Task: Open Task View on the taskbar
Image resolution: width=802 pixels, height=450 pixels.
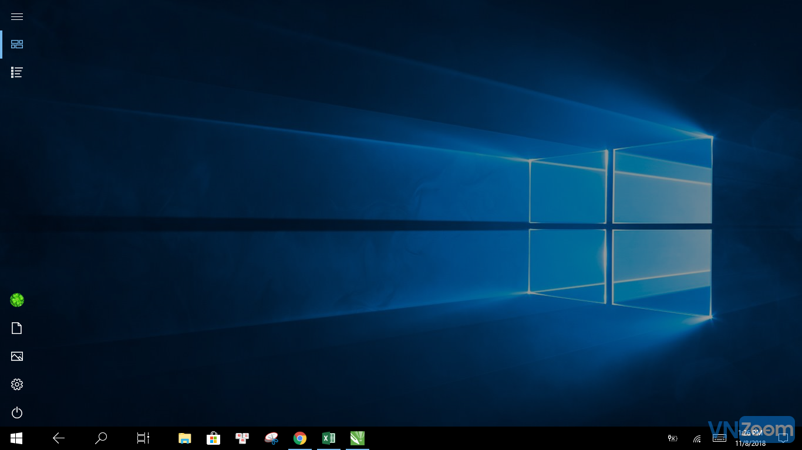Action: pyautogui.click(x=143, y=438)
